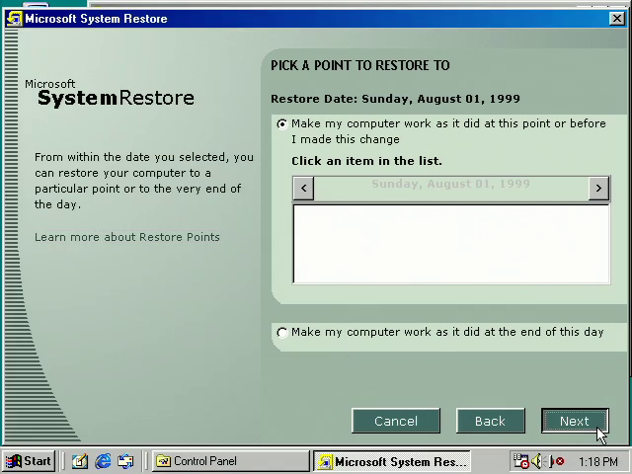Screen dimensions: 632x474
Task: Click the System Restore title bar icon
Action: point(14,19)
